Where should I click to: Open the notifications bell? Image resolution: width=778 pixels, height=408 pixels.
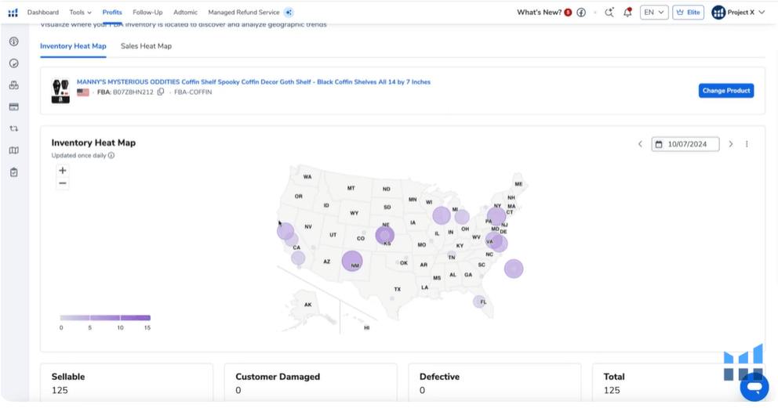627,13
